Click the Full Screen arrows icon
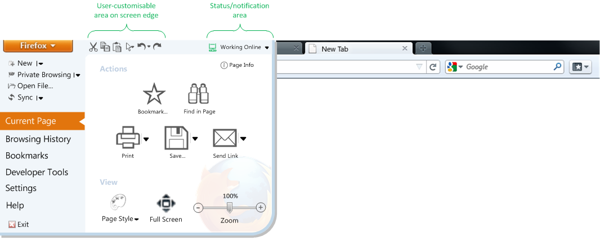Image resolution: width=600 pixels, height=250 pixels. tap(165, 203)
